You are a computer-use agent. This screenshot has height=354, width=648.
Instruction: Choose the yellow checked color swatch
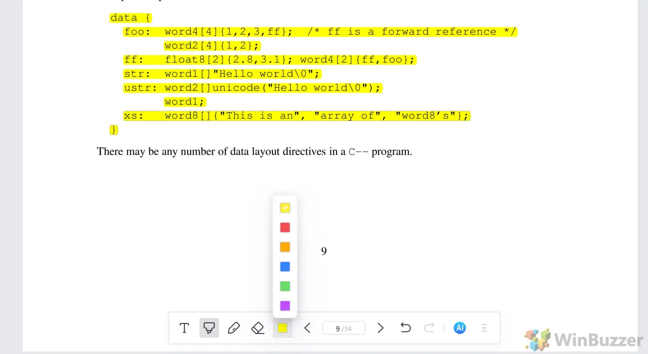[x=285, y=208]
